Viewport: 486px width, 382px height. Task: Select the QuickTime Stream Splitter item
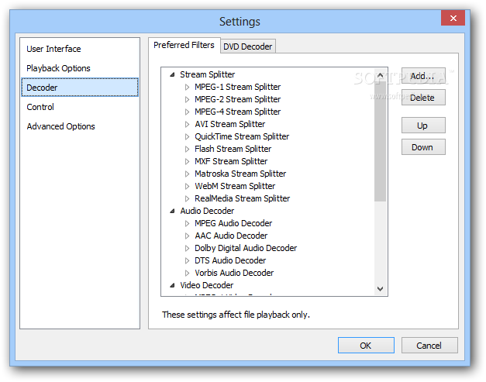[x=242, y=136]
